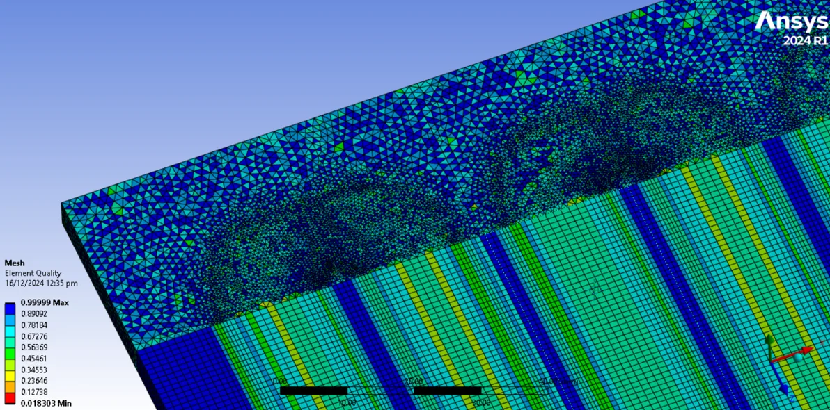Select the orange legend color band
This screenshot has width=830, height=410.
click(x=11, y=386)
